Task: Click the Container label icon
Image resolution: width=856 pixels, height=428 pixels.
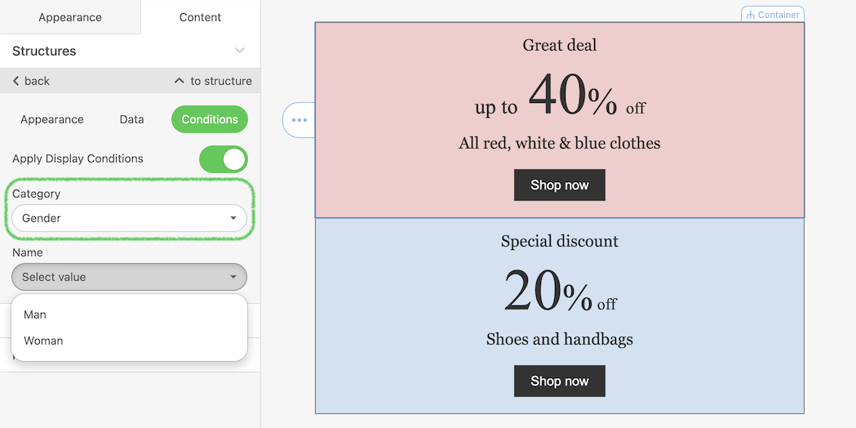Action: point(751,15)
